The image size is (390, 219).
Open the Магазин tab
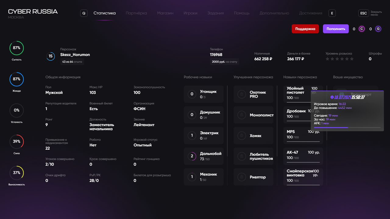[165, 13]
